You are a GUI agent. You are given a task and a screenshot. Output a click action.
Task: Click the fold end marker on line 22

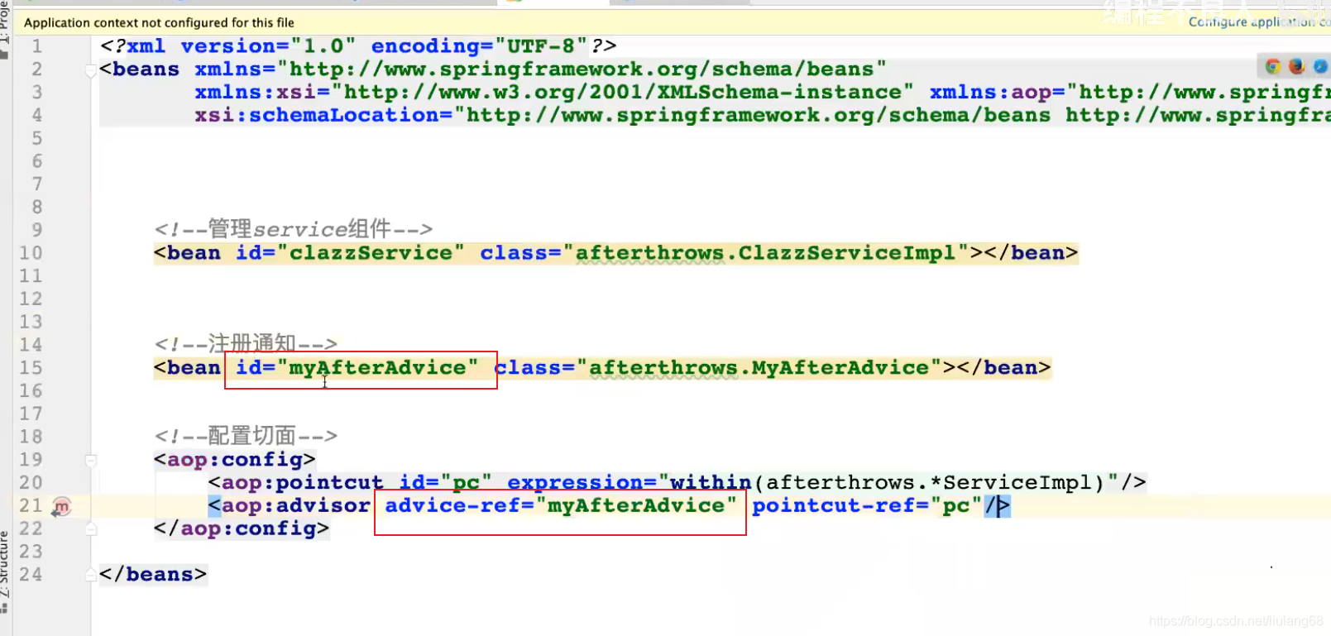(x=91, y=528)
